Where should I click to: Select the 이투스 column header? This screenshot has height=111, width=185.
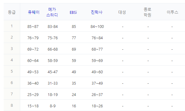click(x=172, y=12)
